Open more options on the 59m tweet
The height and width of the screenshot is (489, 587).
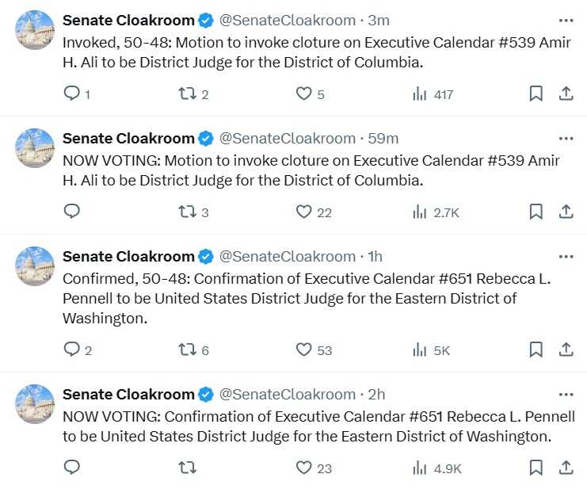point(566,138)
